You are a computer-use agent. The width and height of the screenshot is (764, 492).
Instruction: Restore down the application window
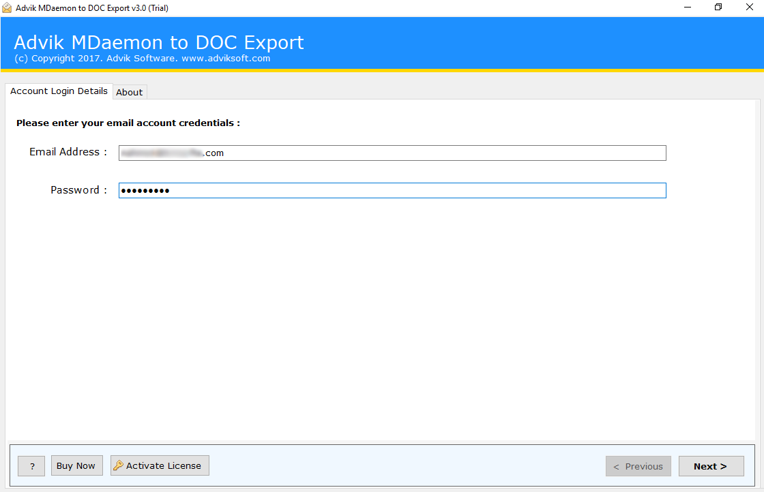coord(718,7)
